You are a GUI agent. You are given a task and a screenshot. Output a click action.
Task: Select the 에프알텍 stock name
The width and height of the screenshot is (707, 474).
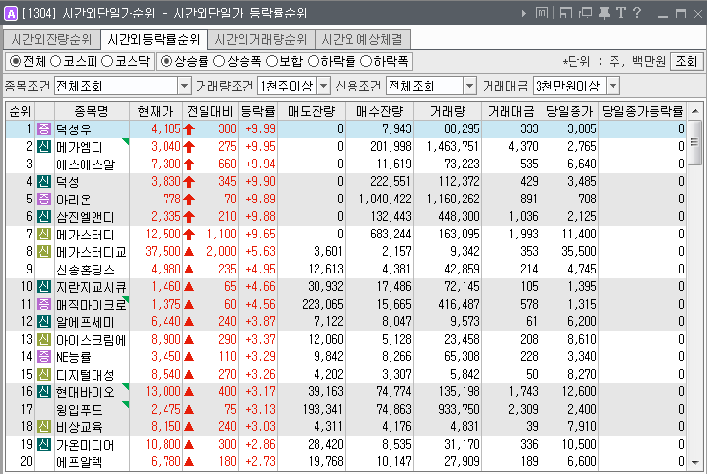click(79, 462)
